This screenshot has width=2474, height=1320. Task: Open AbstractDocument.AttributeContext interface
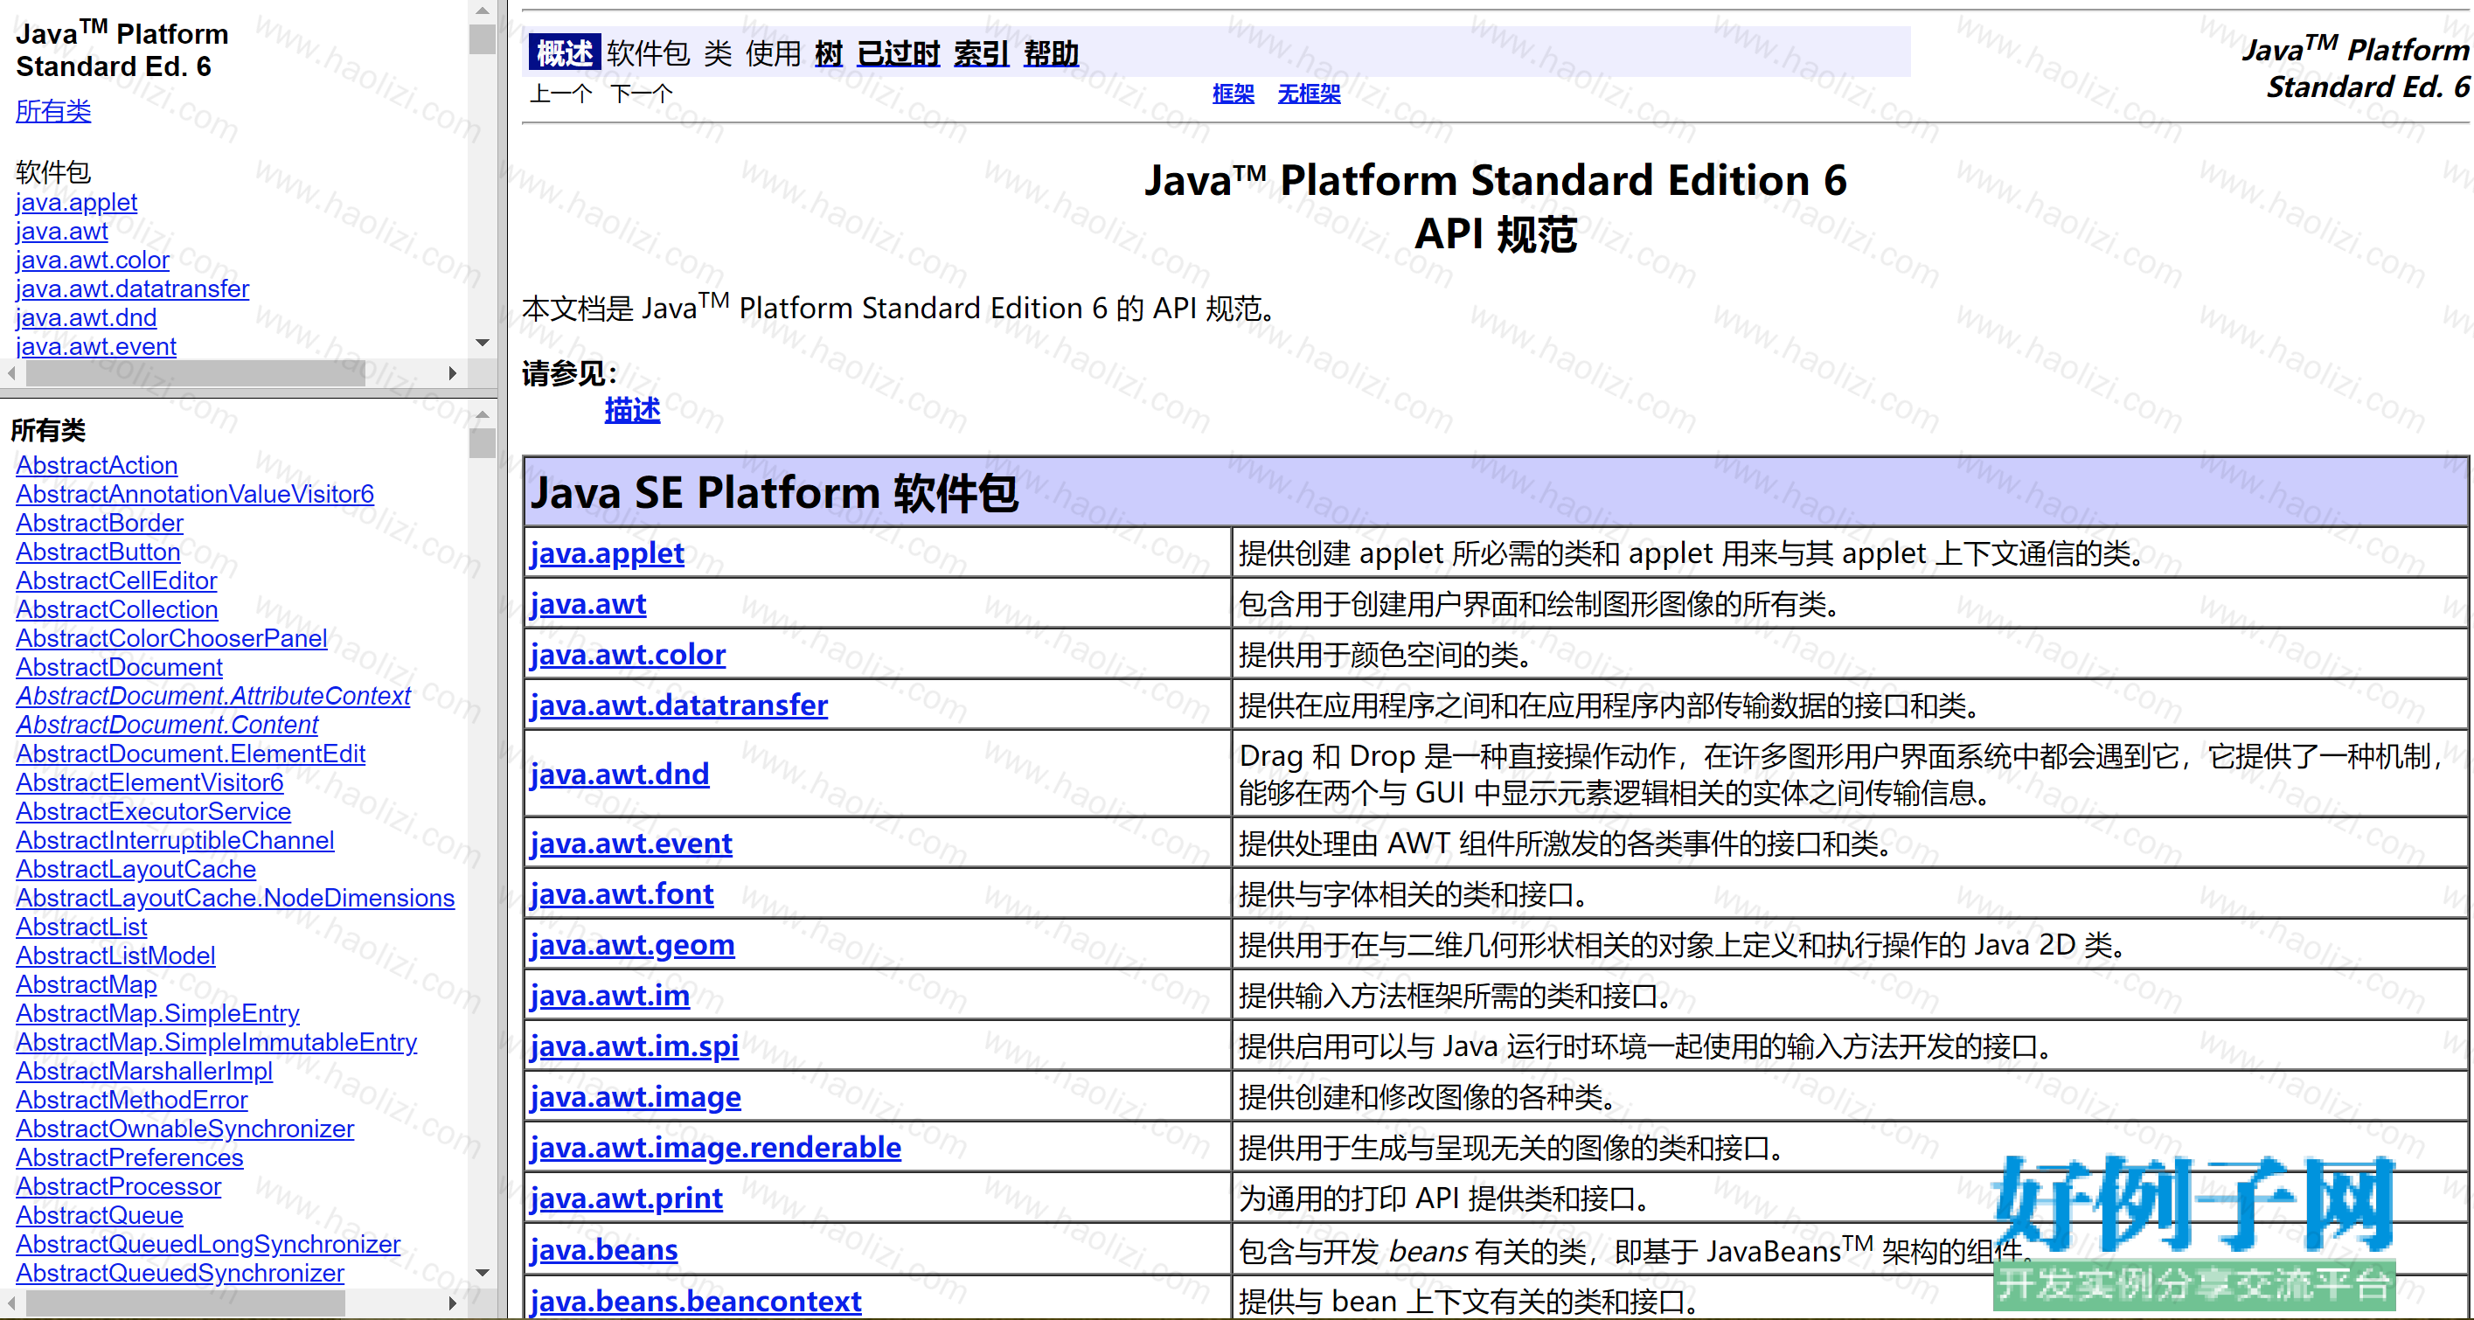[213, 696]
